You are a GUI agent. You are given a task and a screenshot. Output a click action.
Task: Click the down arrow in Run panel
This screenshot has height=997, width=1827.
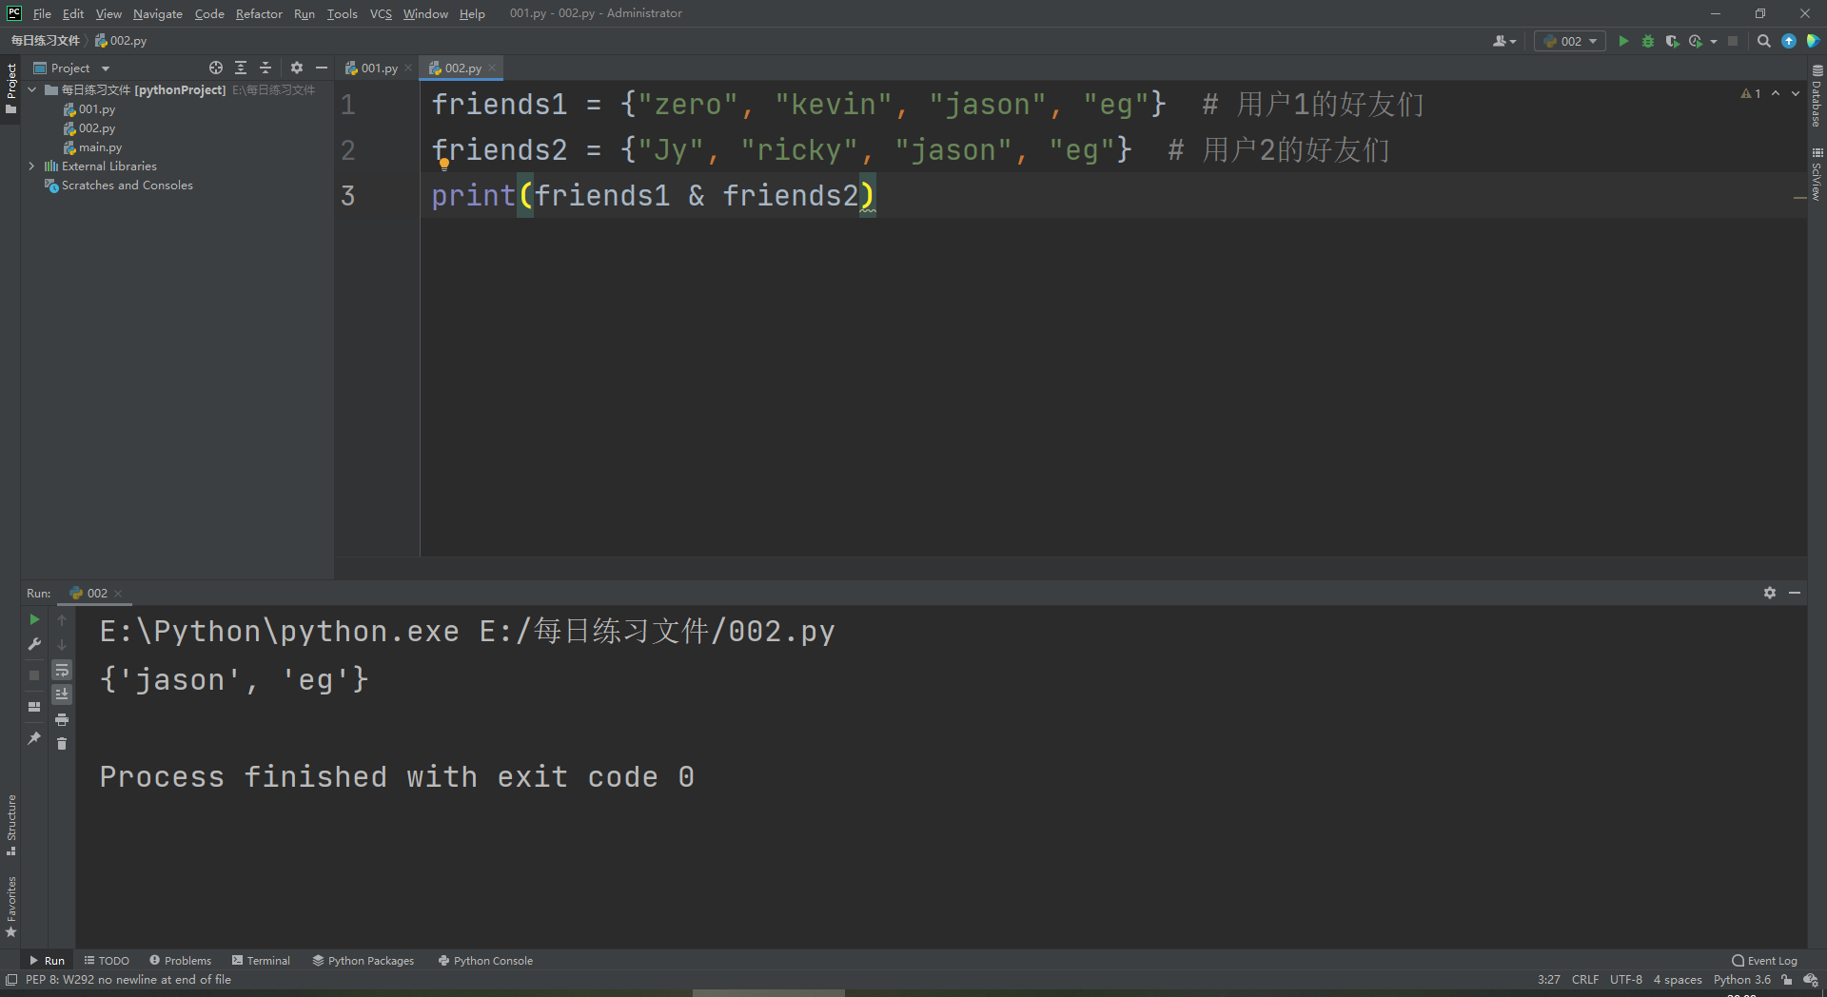pos(62,644)
